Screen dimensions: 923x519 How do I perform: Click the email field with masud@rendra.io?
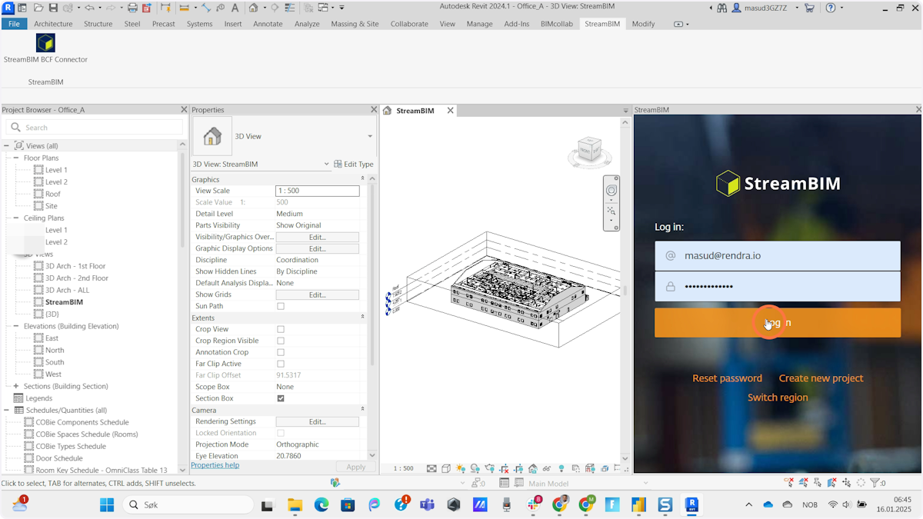(778, 255)
